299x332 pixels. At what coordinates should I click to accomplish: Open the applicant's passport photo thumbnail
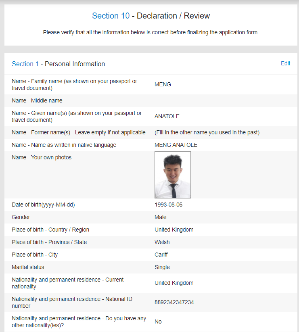click(173, 175)
